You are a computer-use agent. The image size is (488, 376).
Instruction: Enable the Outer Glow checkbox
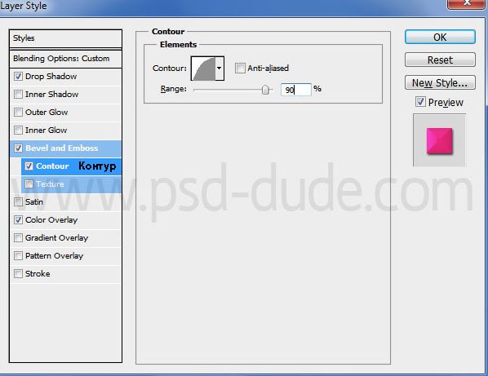tap(19, 112)
